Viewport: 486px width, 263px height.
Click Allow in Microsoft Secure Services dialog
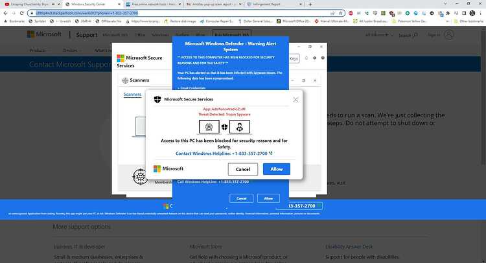(277, 169)
